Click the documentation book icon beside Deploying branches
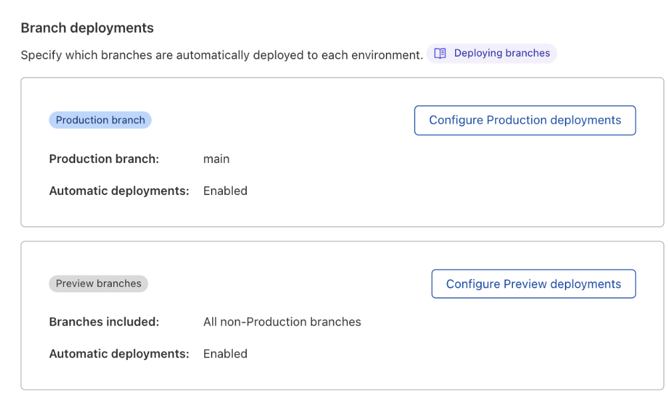 pyautogui.click(x=440, y=53)
